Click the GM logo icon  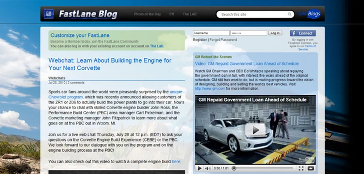pyautogui.click(x=49, y=14)
